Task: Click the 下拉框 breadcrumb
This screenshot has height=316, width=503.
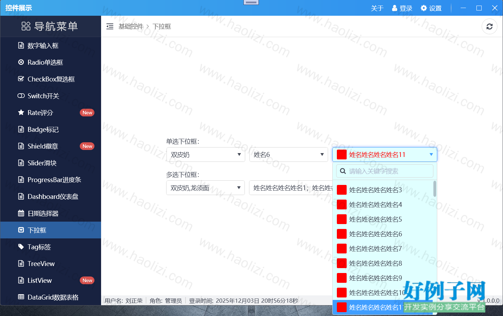Action: coord(162,26)
